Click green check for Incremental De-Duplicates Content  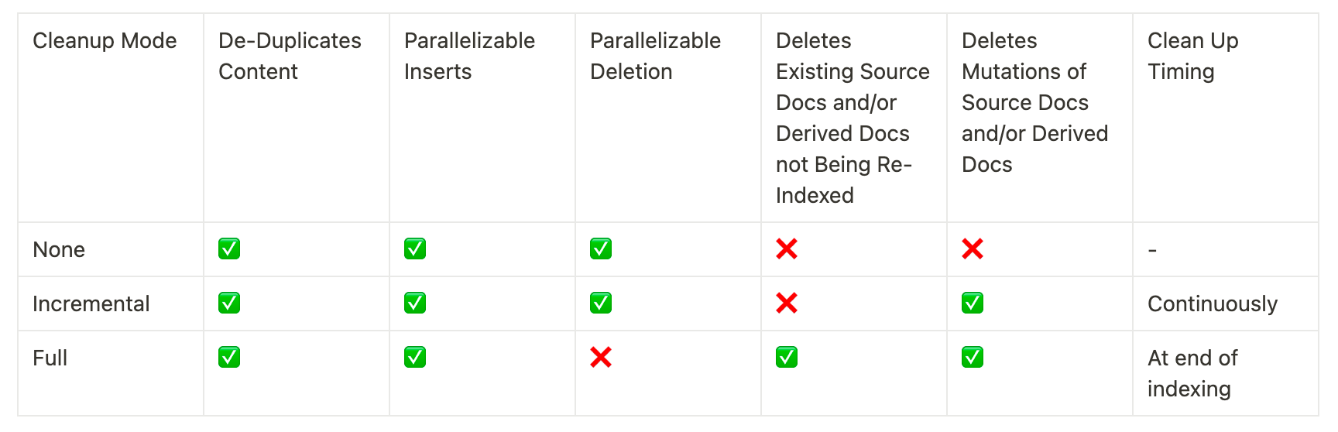click(x=229, y=303)
